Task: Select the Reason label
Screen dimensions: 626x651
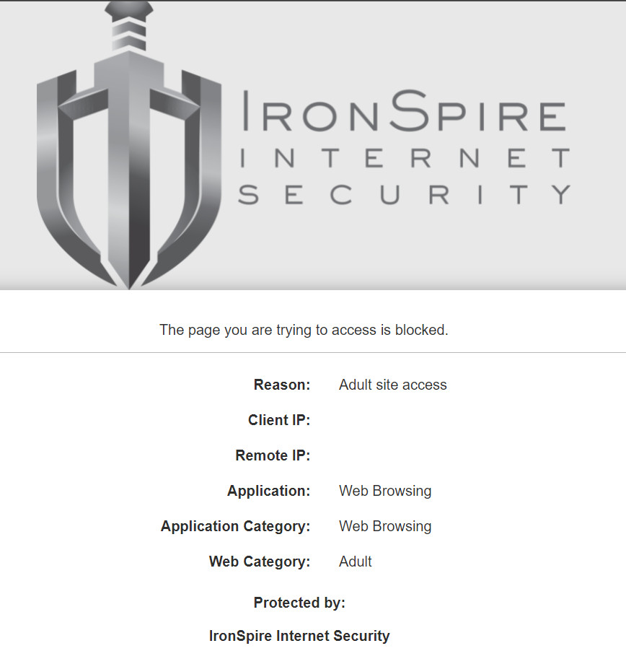Action: [x=281, y=385]
